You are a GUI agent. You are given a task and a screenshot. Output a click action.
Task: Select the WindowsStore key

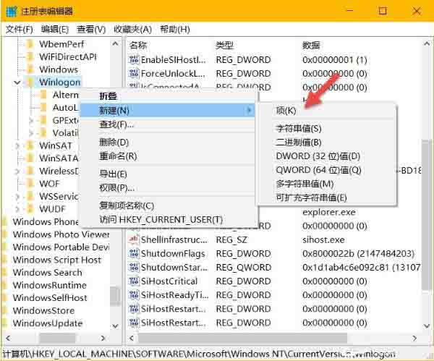43,310
